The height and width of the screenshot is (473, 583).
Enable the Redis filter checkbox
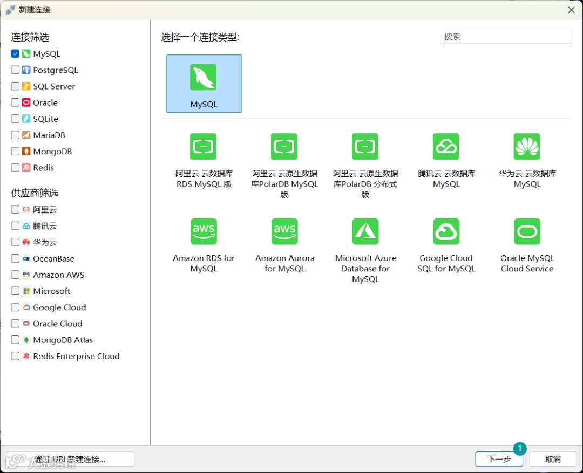tap(15, 168)
